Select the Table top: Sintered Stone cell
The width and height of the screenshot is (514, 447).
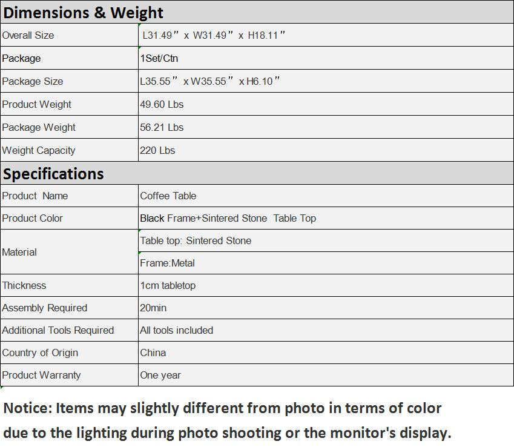point(196,241)
